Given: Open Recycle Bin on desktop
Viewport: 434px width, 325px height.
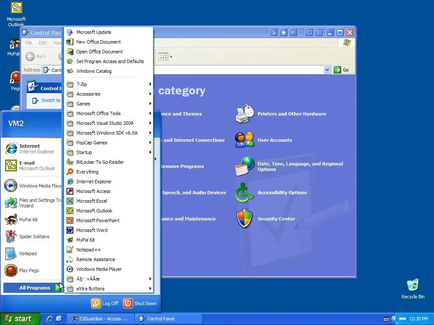Looking at the screenshot, I should (413, 289).
